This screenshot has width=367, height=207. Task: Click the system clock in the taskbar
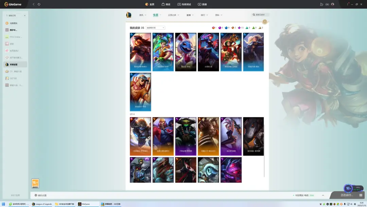tap(362, 204)
